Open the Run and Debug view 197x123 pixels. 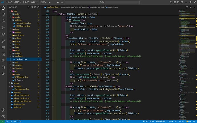coord(3,41)
